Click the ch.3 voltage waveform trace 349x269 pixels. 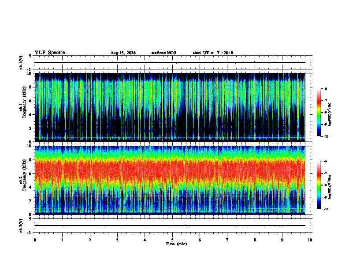coord(170,225)
